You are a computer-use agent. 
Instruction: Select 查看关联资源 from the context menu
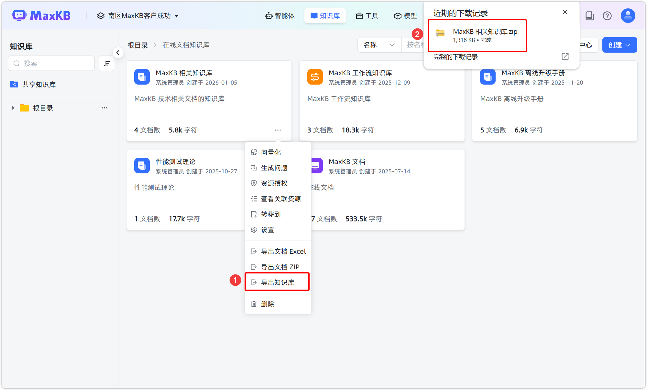(x=278, y=199)
